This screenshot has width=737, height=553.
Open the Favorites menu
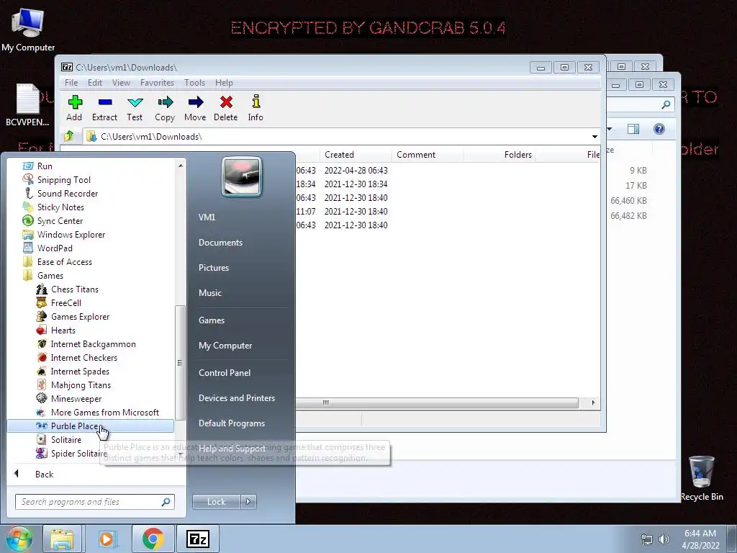click(157, 83)
